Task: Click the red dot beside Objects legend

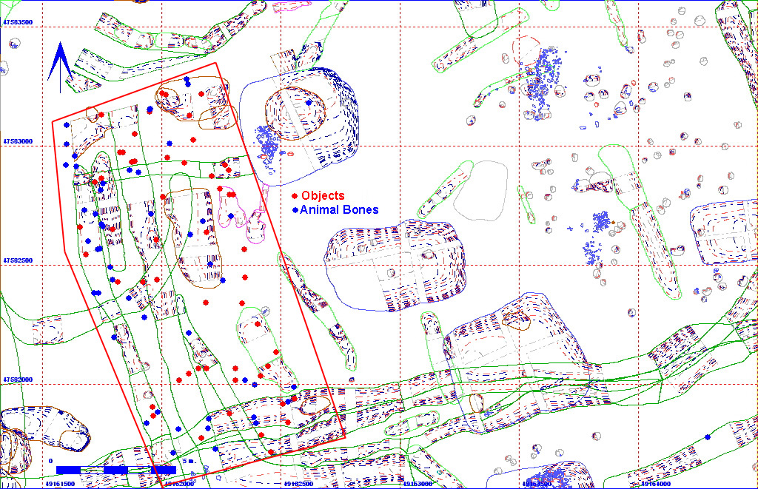Action: click(x=295, y=196)
